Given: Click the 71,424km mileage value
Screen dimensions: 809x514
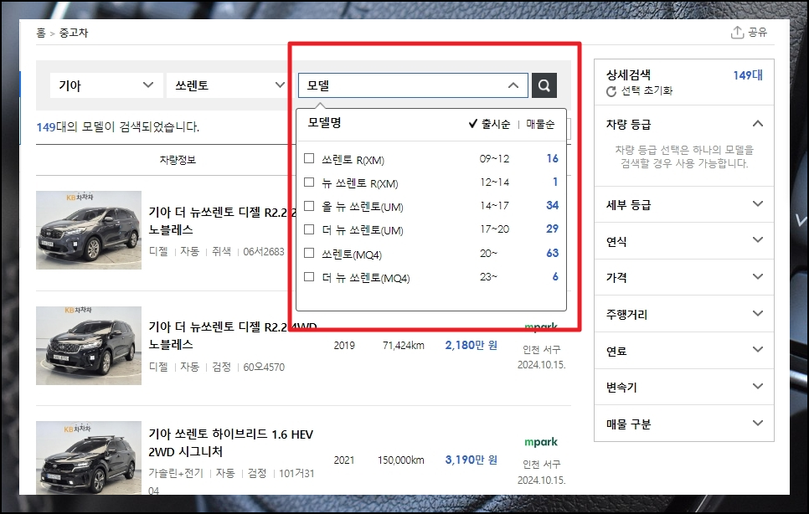Looking at the screenshot, I should [404, 346].
